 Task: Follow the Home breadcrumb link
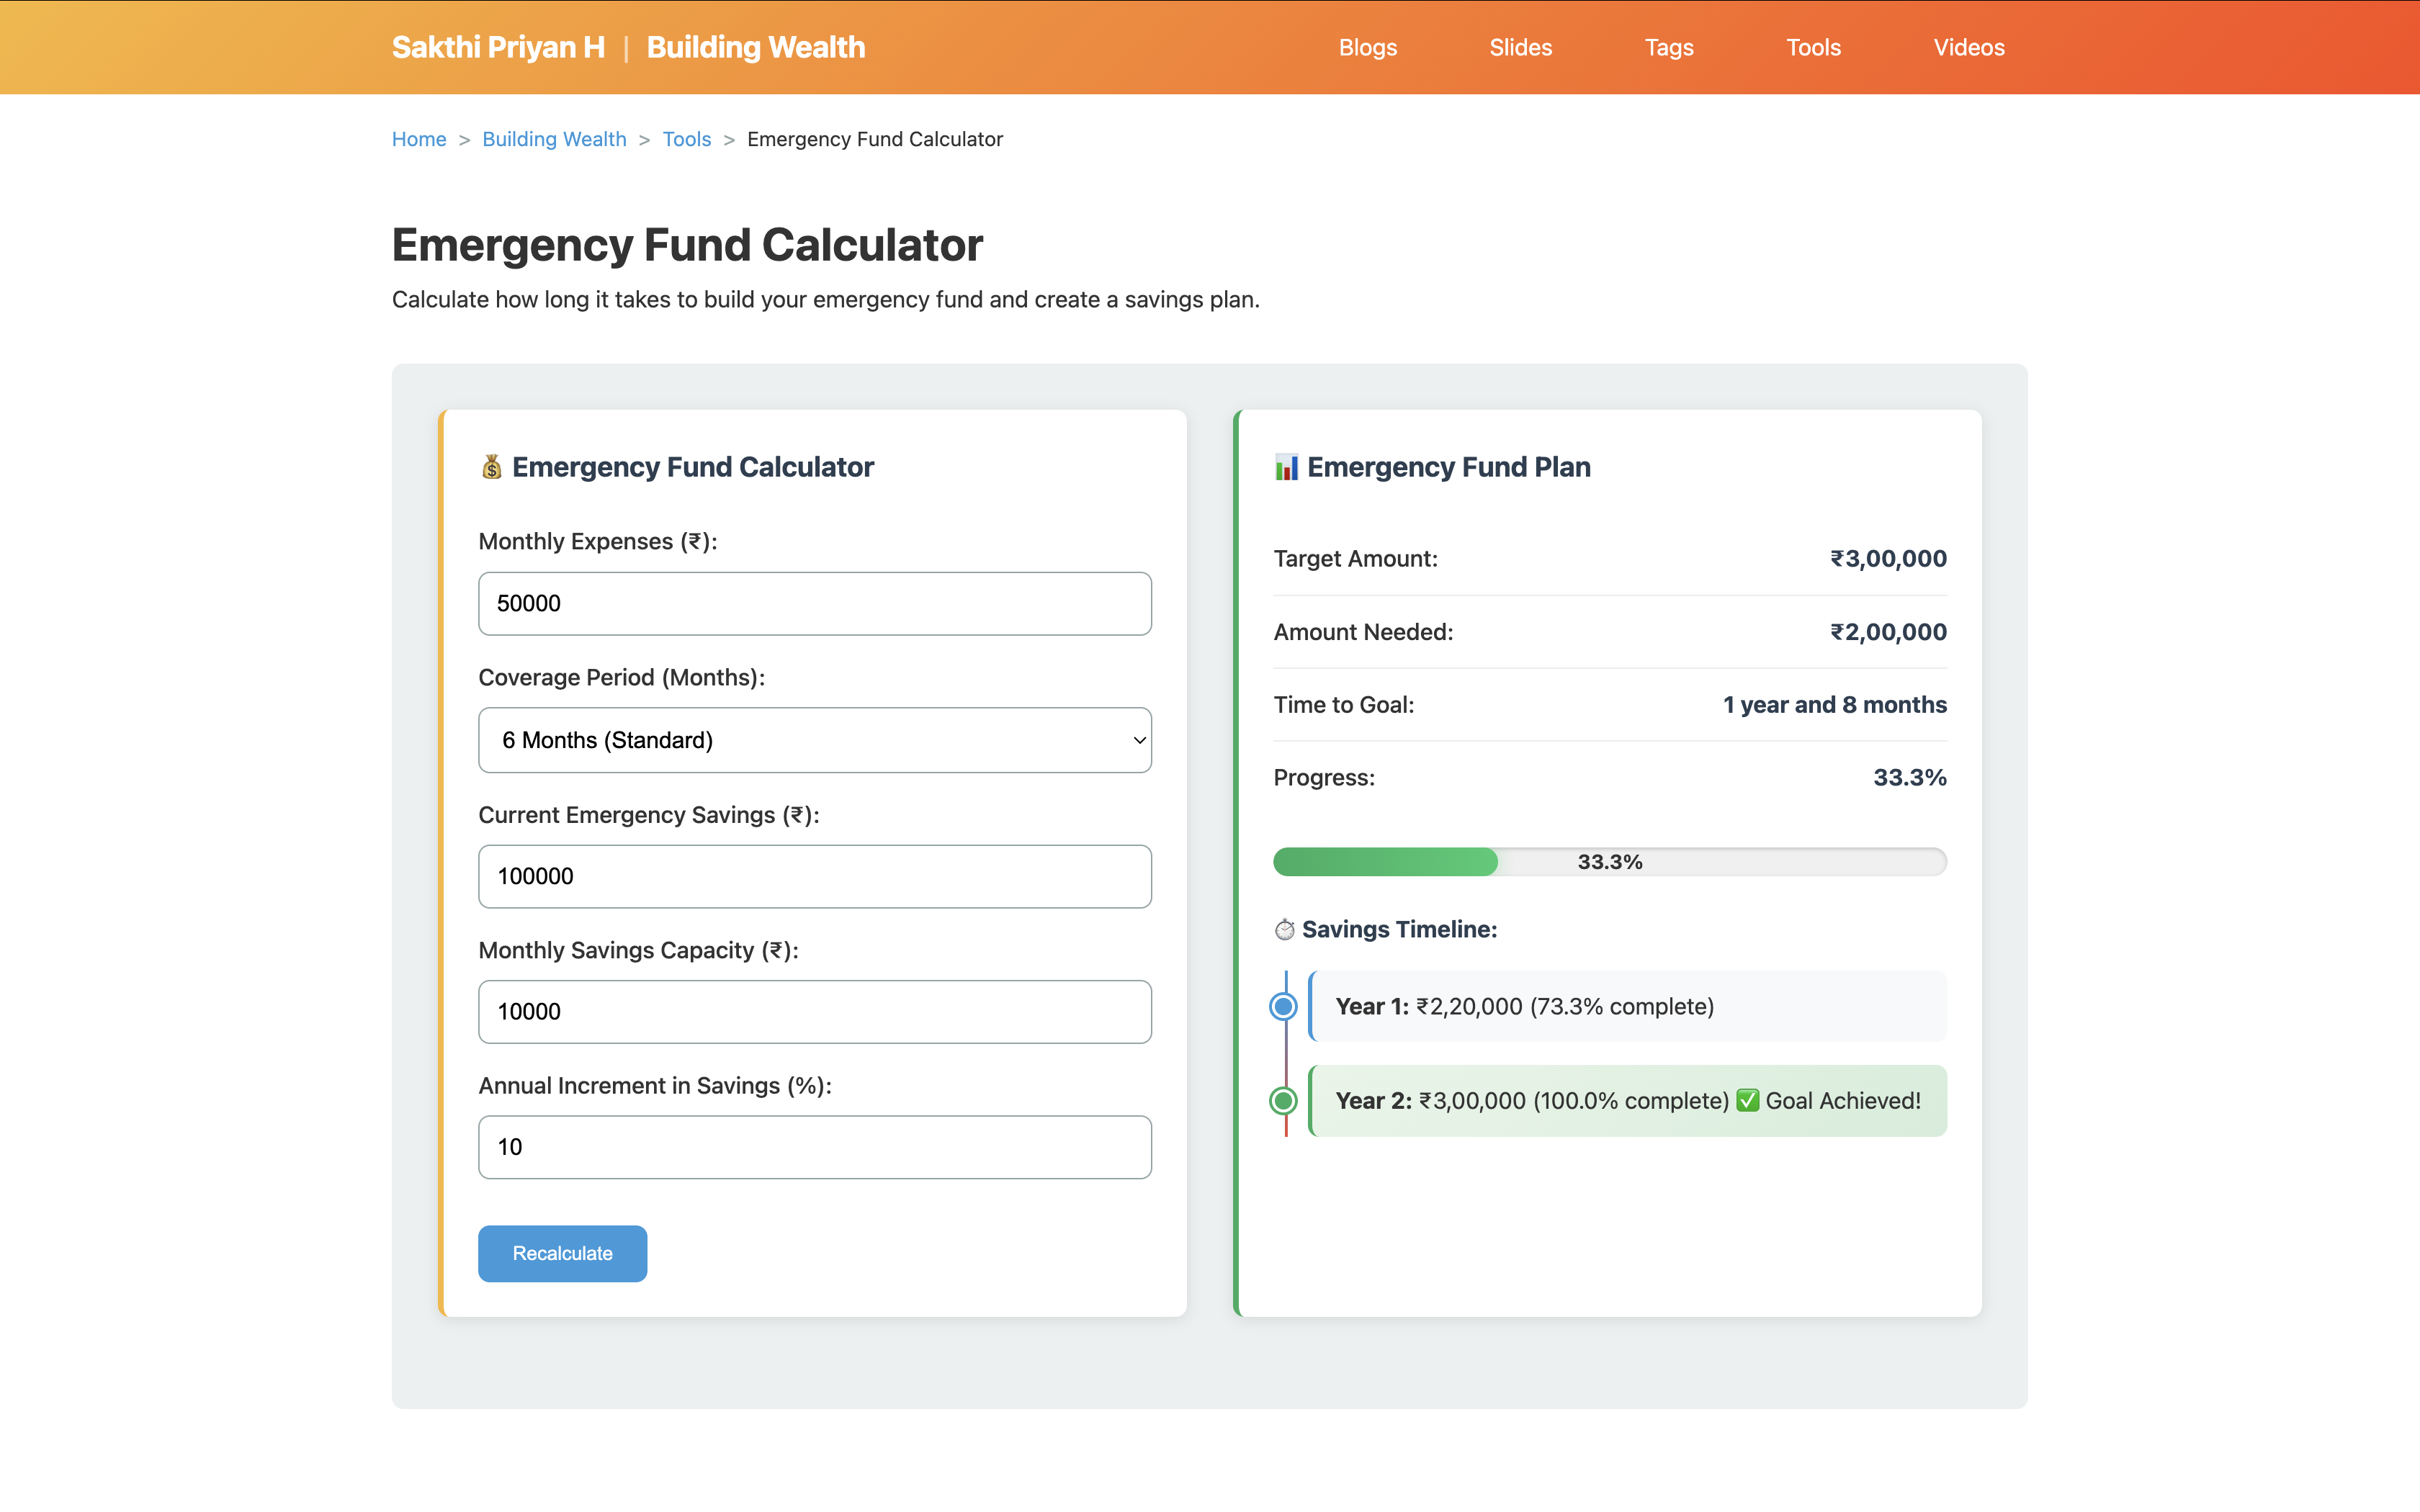[419, 139]
